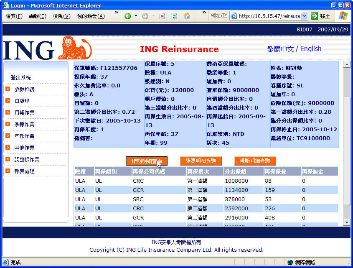Click the Back navigation arrow icon
This screenshot has width=353, height=268.
128,16
